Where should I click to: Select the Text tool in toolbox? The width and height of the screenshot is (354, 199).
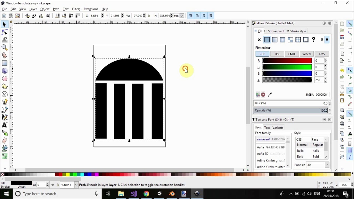click(x=4, y=125)
